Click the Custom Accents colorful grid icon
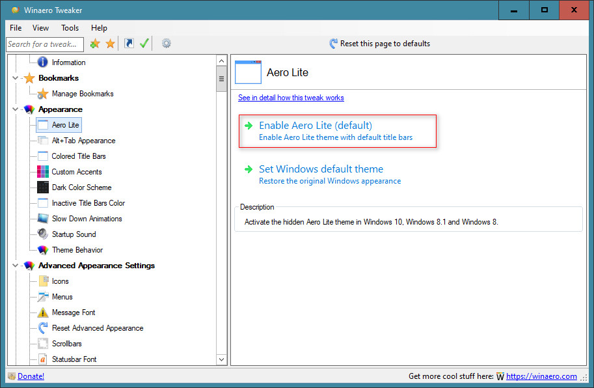 click(x=43, y=172)
